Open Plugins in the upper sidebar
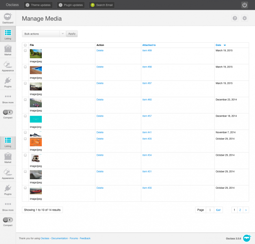The height and width of the screenshot is (244, 255). (x=8, y=82)
